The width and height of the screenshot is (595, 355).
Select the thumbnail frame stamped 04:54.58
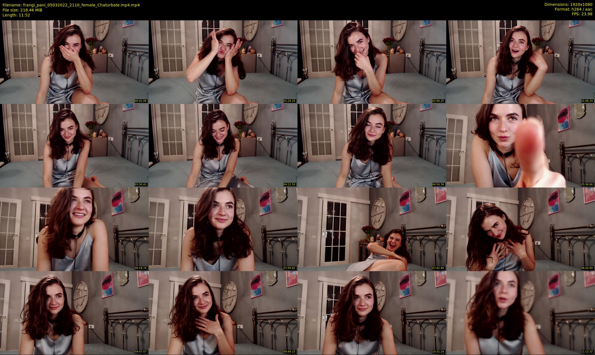(372, 145)
